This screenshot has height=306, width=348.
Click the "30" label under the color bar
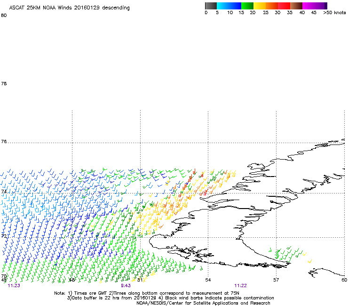pos(277,13)
